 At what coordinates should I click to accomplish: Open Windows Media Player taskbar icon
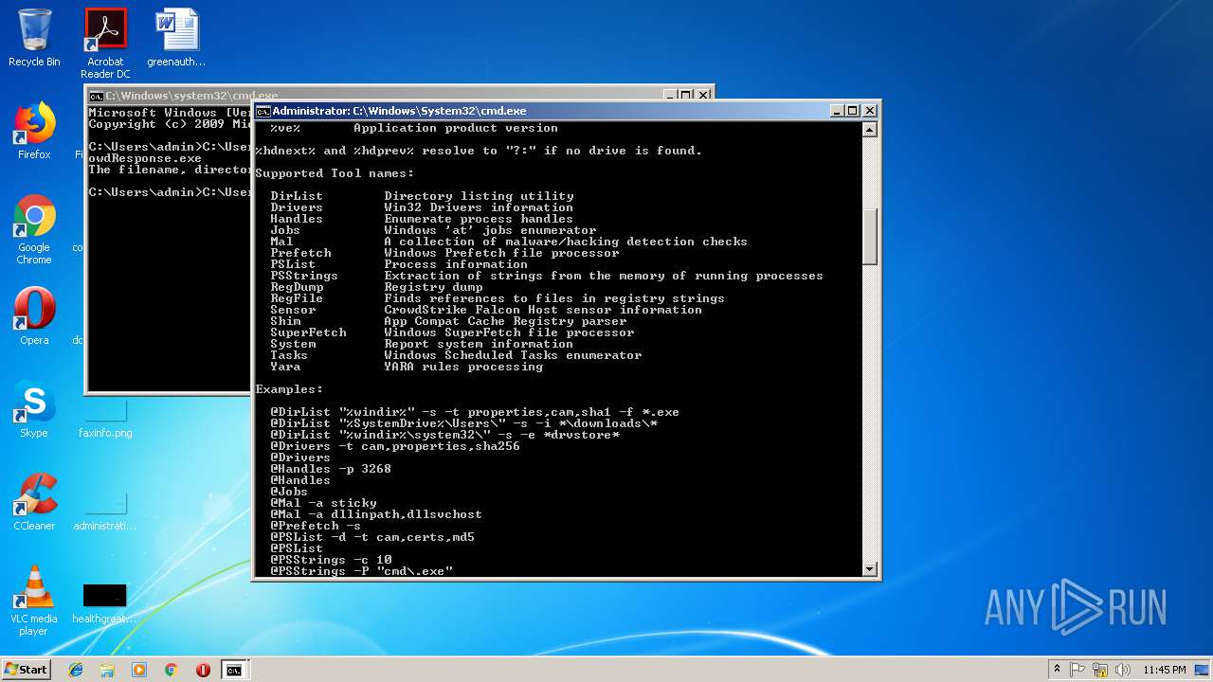click(x=139, y=670)
